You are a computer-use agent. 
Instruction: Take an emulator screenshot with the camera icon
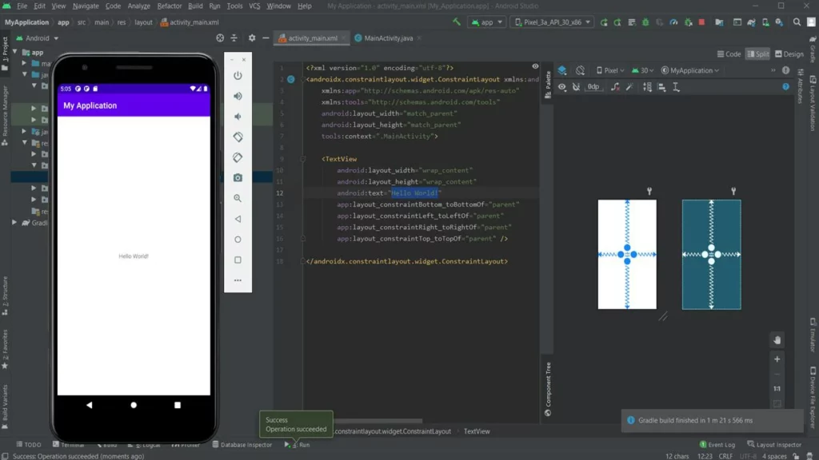(x=238, y=178)
